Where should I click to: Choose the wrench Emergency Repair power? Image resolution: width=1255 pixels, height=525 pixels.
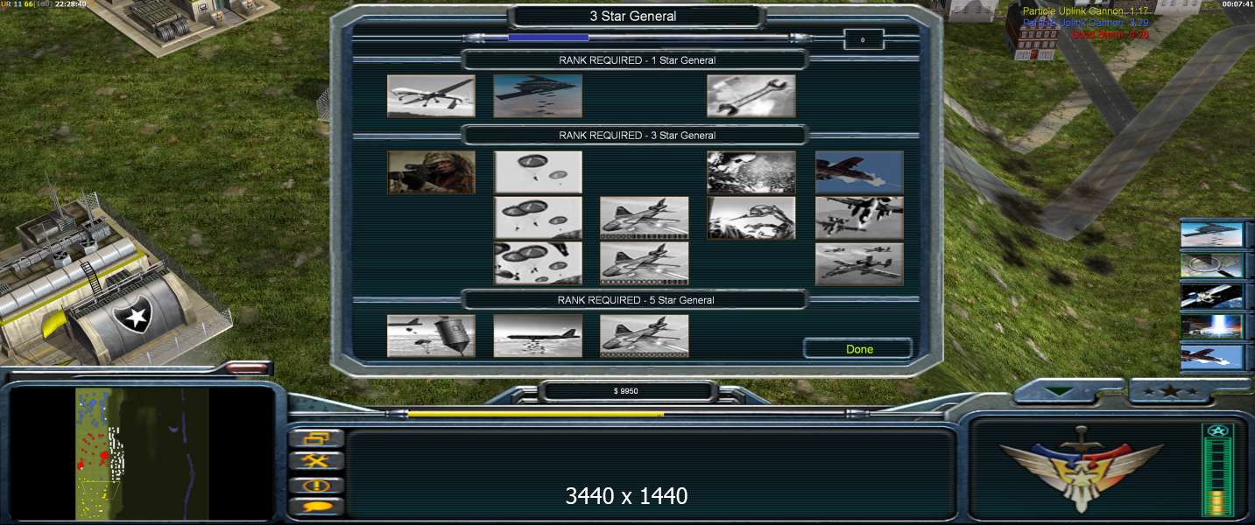(751, 96)
